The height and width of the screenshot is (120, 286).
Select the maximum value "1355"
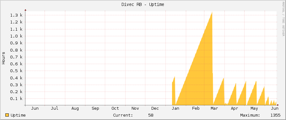275,115
